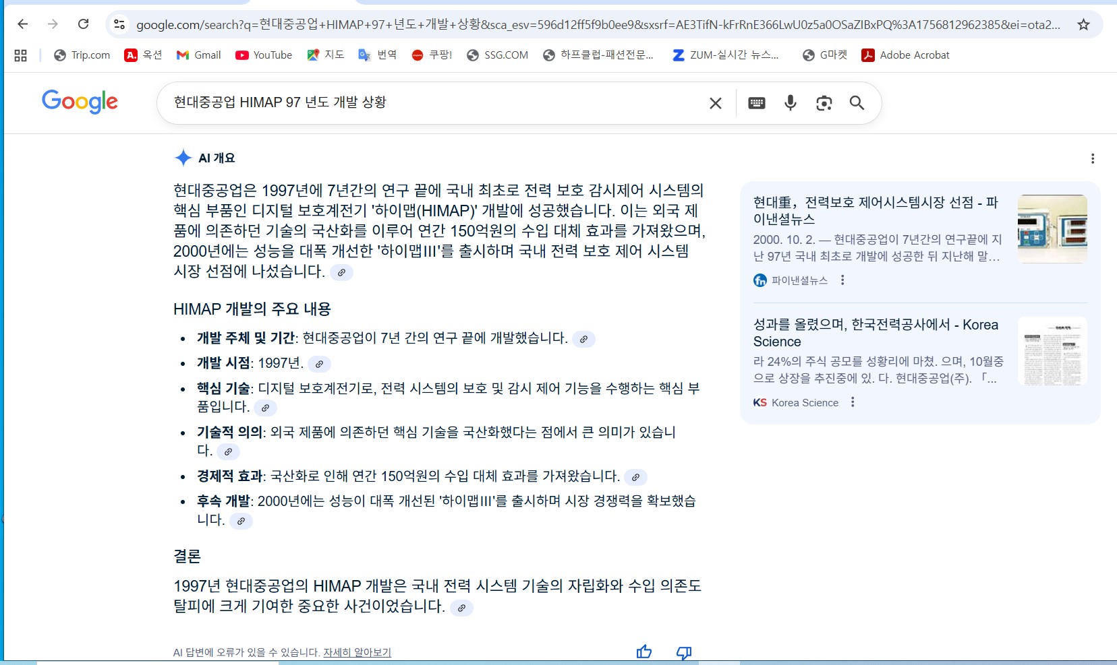Open the Korea Science article title
1117x665 pixels.
pos(876,333)
